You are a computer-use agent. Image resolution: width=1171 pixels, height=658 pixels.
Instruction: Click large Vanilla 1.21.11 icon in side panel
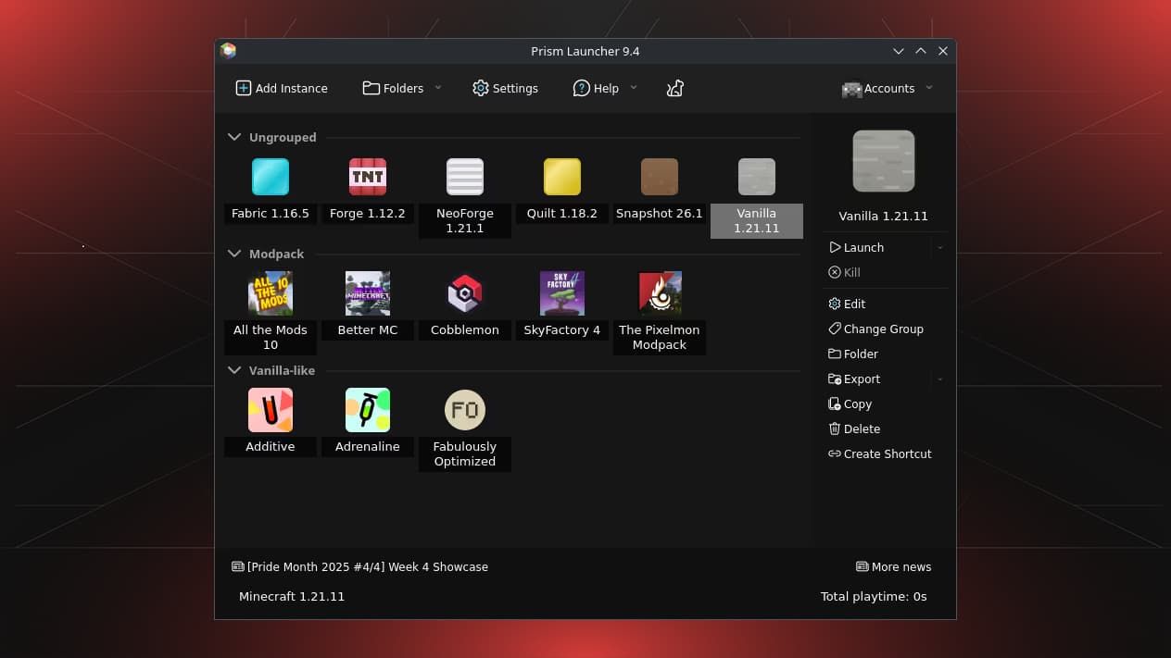coord(884,161)
